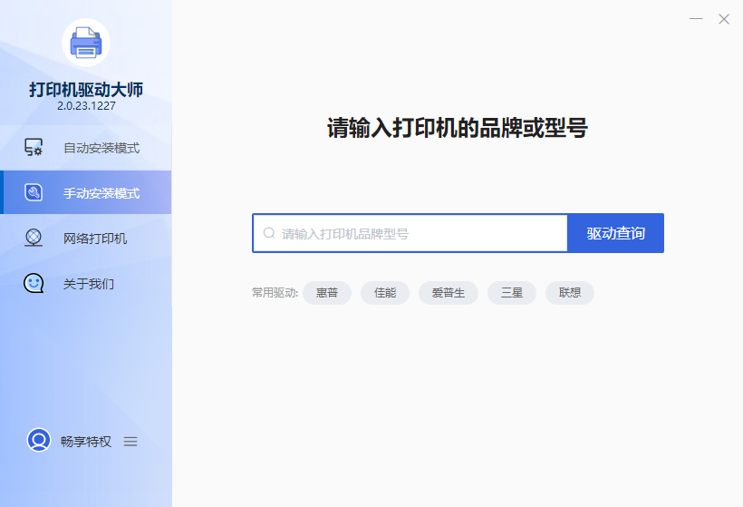Click the user account avatar icon

pos(39,441)
